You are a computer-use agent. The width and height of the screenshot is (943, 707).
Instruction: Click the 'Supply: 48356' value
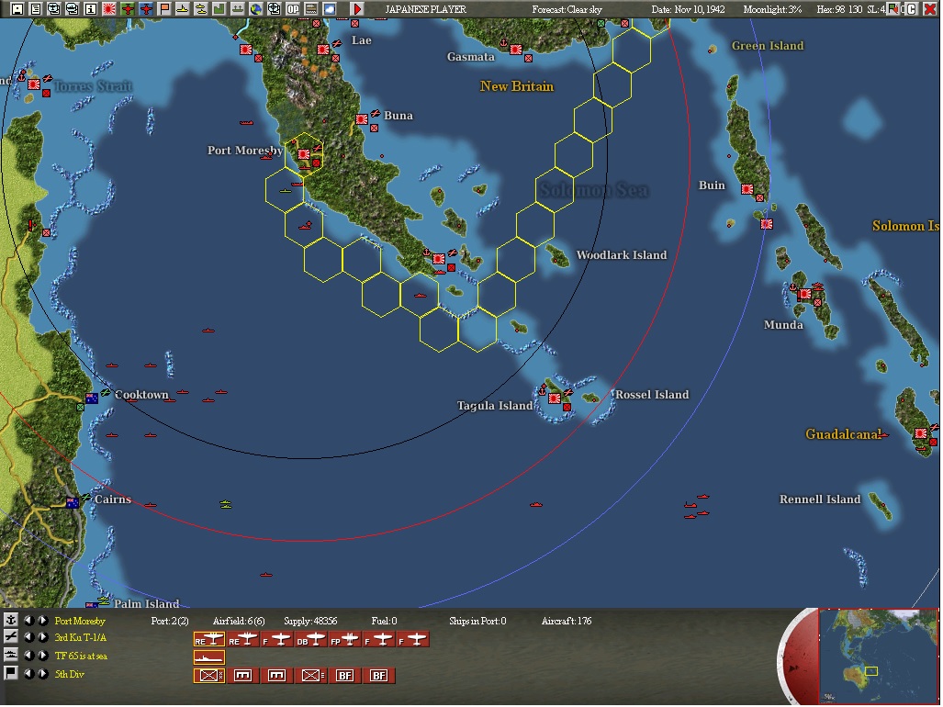(310, 621)
